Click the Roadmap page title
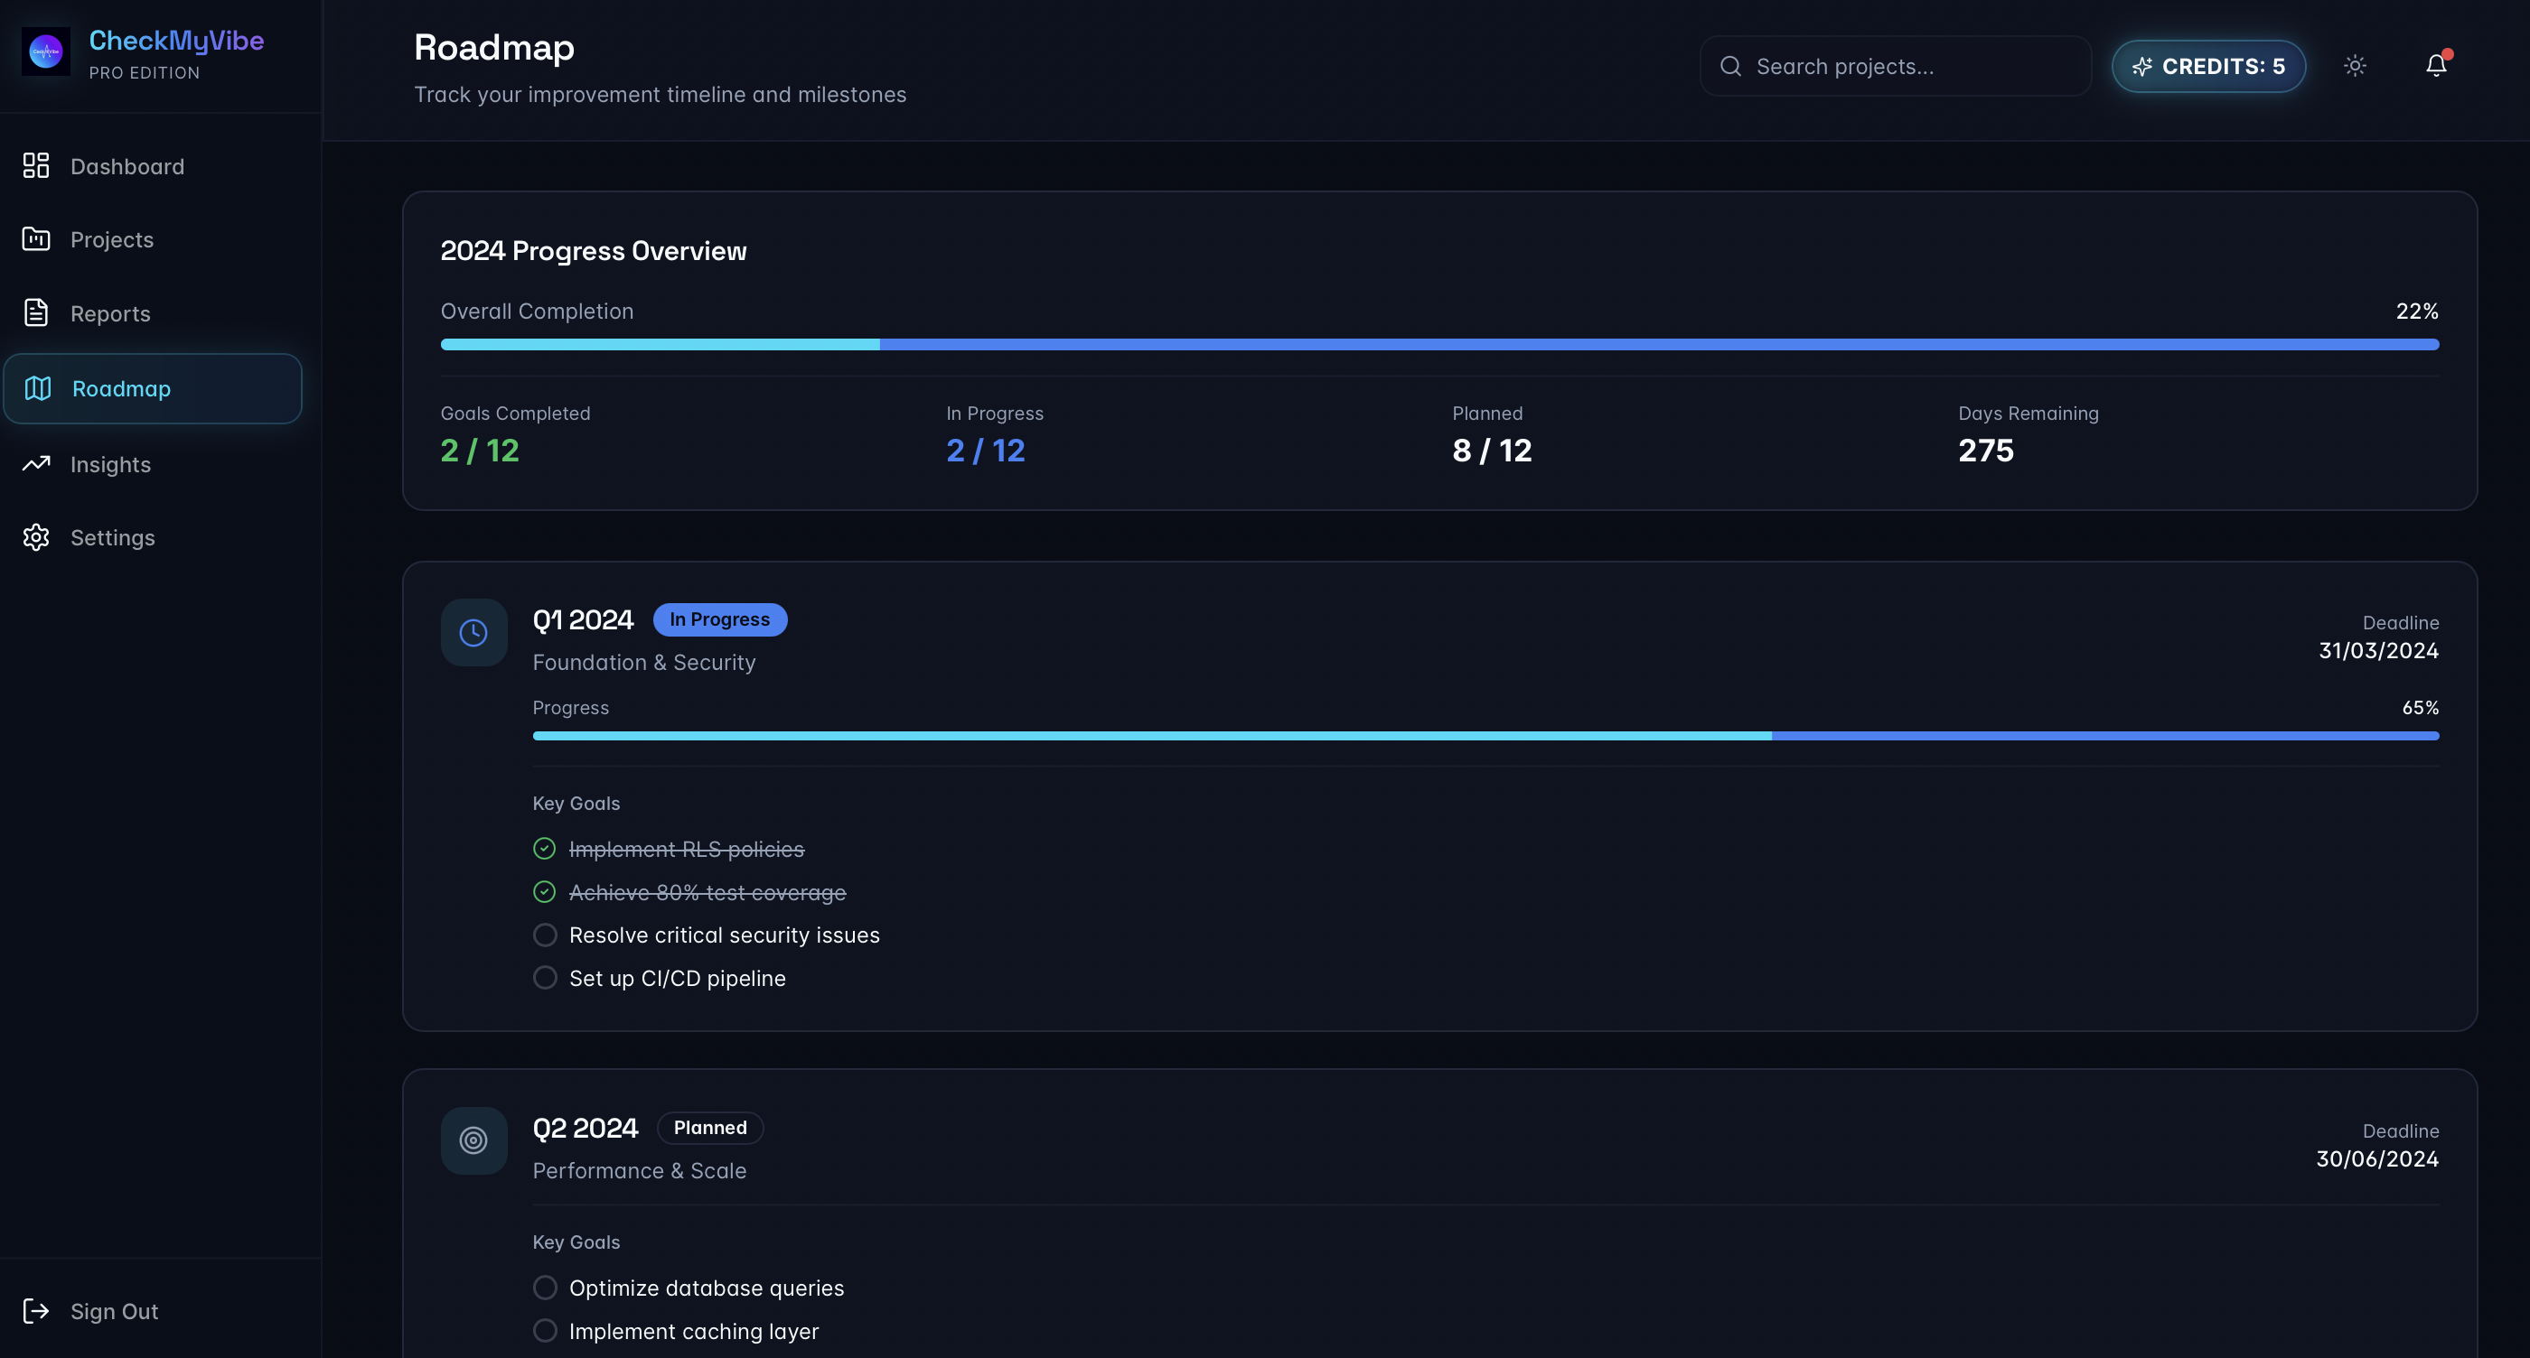Screen dimensions: 2530x1358 pyautogui.click(x=494, y=47)
